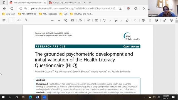178x100 pixels.
Task: Open Cortana from the taskbar
Action: click(17, 97)
